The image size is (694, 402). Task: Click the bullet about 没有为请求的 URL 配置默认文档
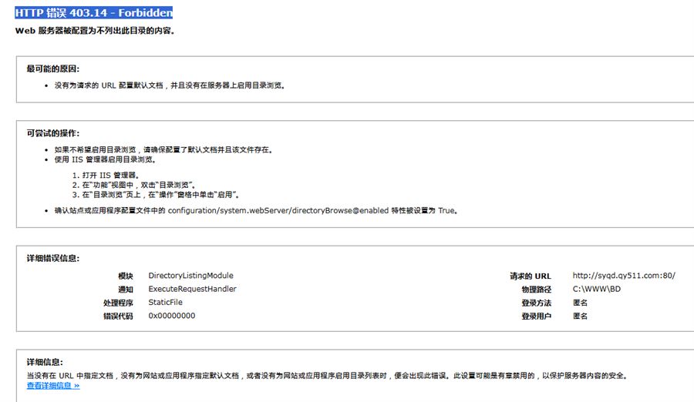170,85
